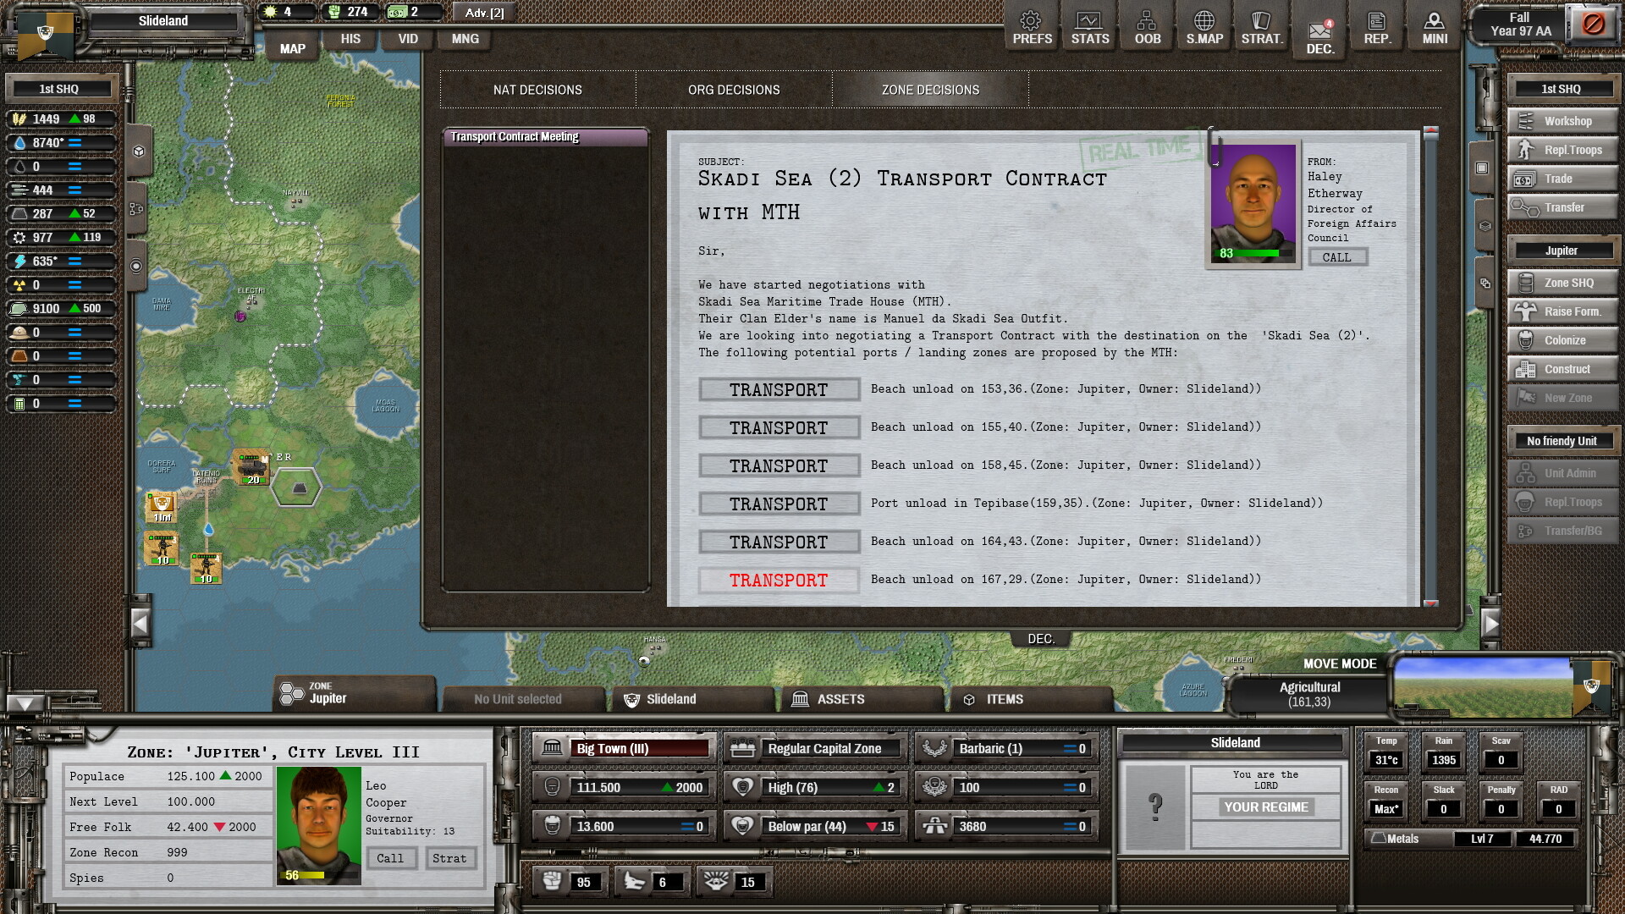The width and height of the screenshot is (1625, 914).
Task: View Assets for Slideland zone
Action: pyautogui.click(x=840, y=698)
